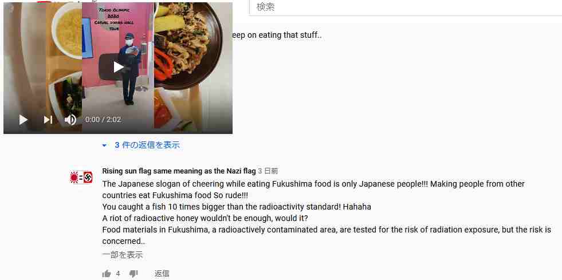Expand the 3 件の返信を表示 replies

(x=147, y=145)
